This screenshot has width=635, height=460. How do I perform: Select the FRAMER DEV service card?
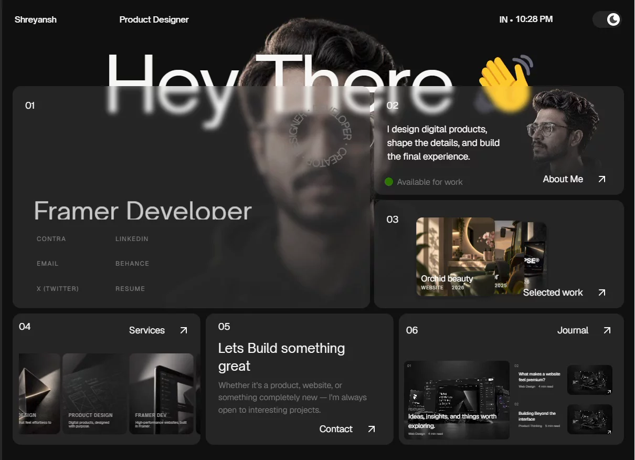click(162, 393)
